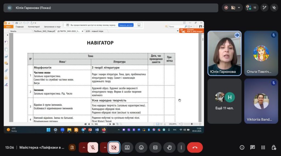Open more options three-dot menu

pos(181,148)
